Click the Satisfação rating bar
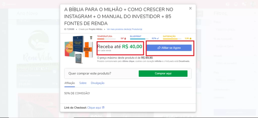The width and height of the screenshot is (258, 118). pyautogui.click(x=172, y=39)
